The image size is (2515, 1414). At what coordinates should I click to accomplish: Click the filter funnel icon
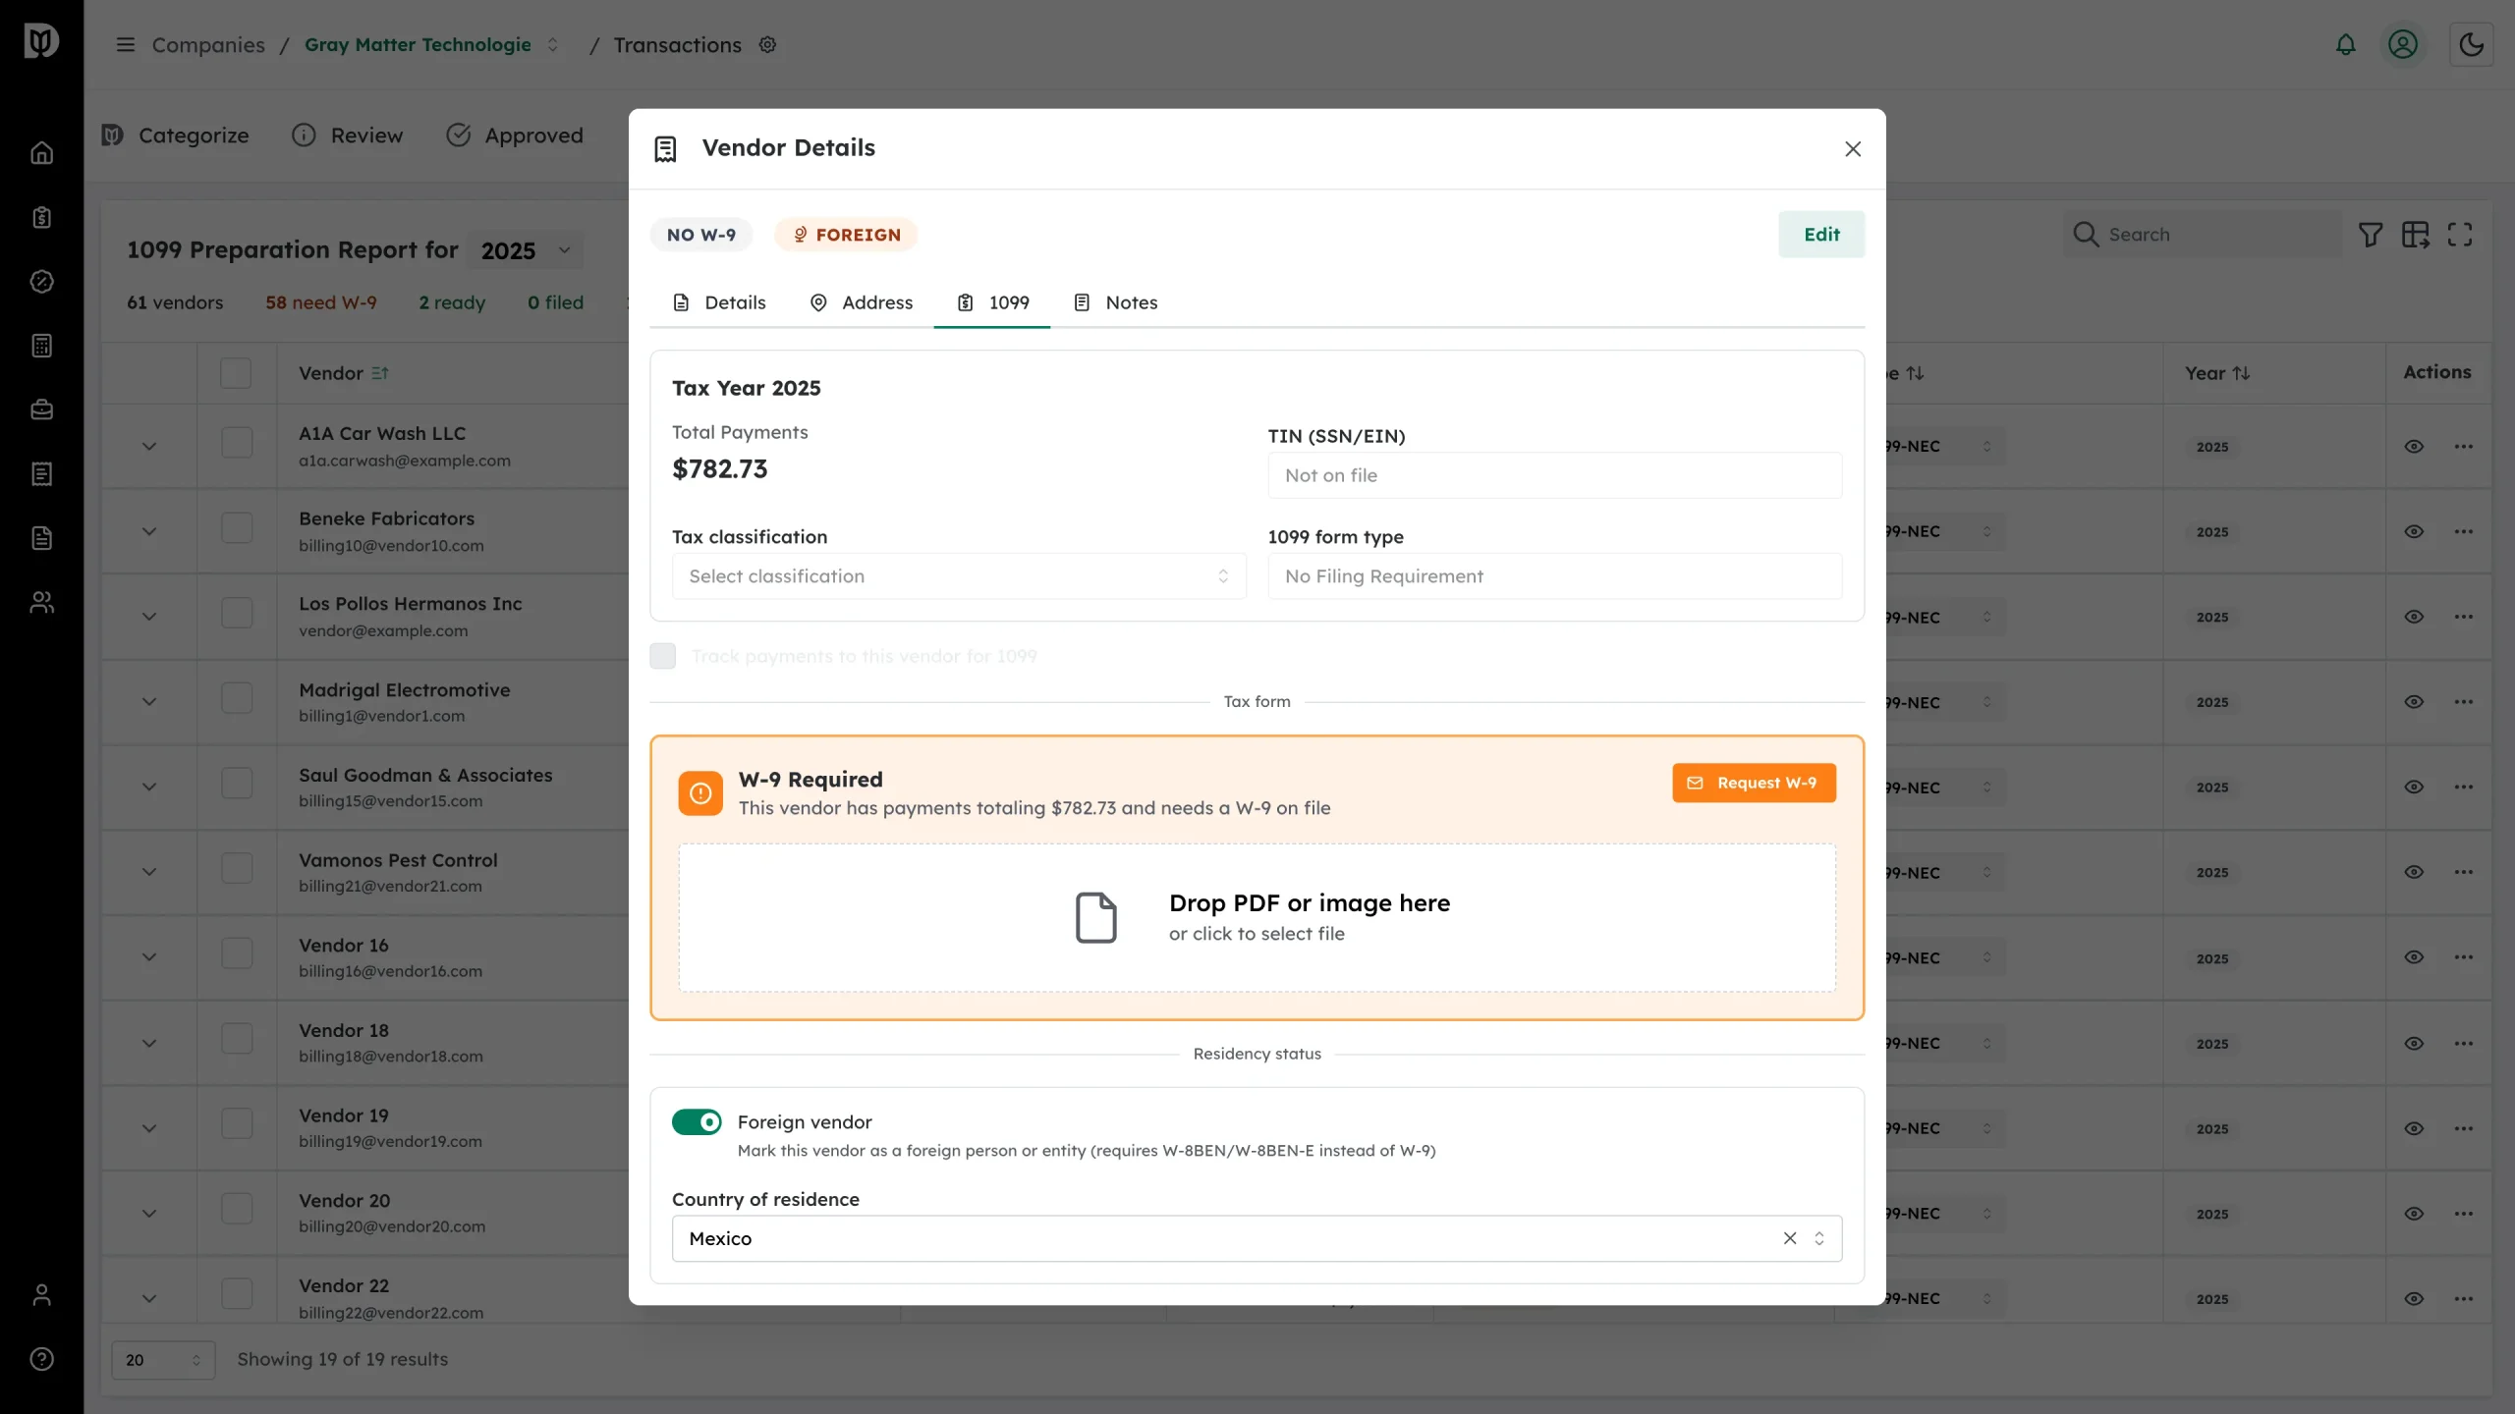(x=2371, y=235)
